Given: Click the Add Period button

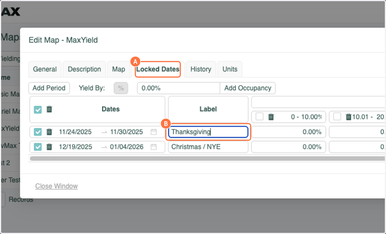Looking at the screenshot, I should [x=49, y=88].
